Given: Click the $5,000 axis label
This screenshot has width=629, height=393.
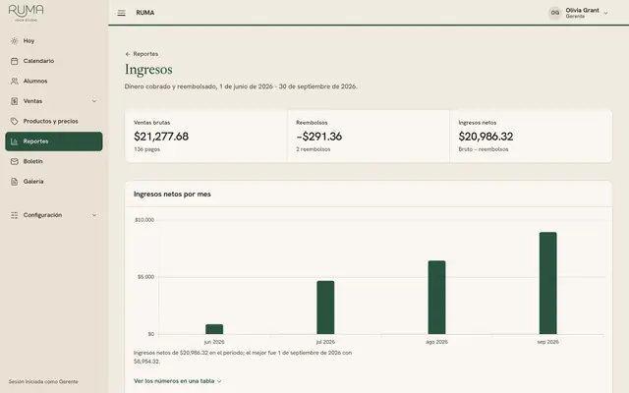Looking at the screenshot, I should (x=145, y=277).
